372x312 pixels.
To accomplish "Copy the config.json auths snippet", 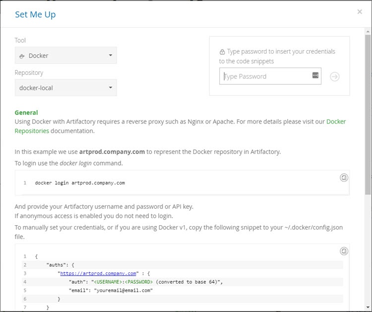I will click(343, 251).
